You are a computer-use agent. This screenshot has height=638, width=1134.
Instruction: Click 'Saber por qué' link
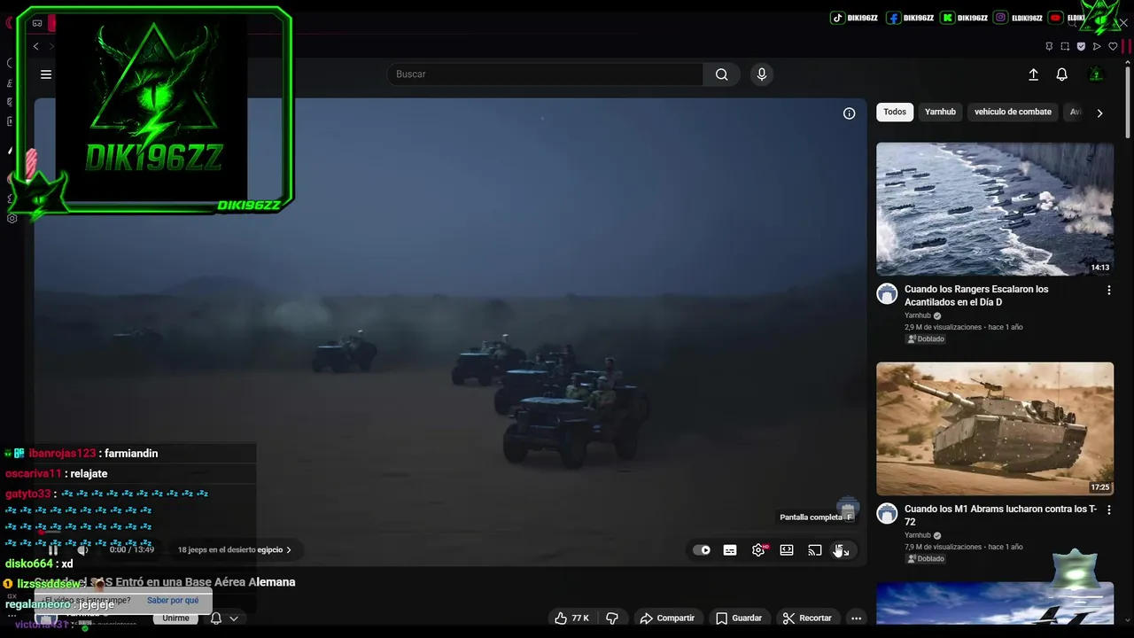click(x=173, y=600)
